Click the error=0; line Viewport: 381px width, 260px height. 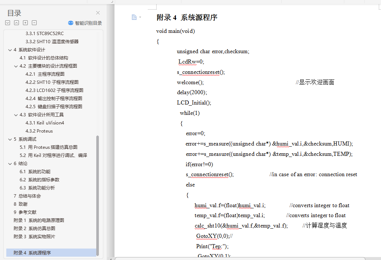195,134
